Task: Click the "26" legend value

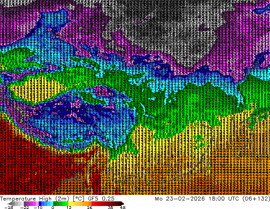Action: tap(89, 207)
